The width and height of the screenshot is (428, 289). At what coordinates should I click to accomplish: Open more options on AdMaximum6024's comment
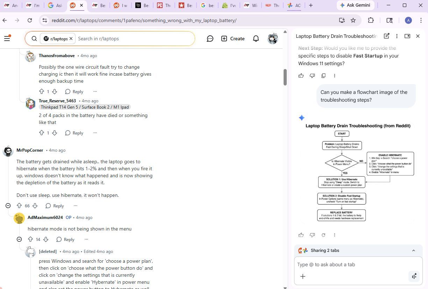[x=86, y=239]
